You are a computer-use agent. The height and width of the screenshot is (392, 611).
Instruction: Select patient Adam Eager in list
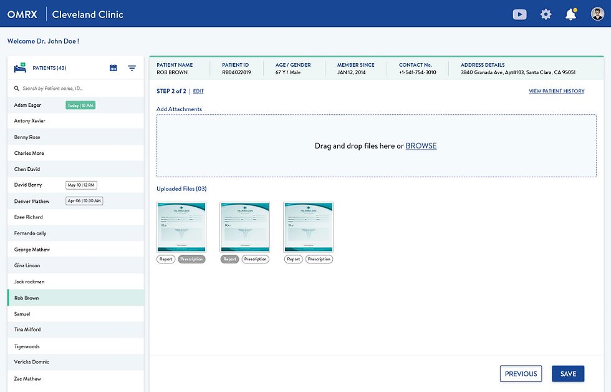(75, 105)
